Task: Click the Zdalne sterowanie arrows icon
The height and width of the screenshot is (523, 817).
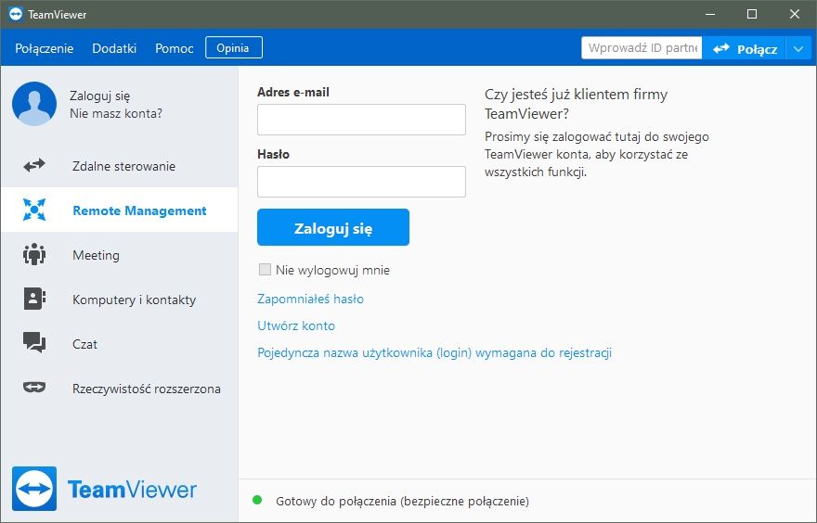Action: [34, 165]
